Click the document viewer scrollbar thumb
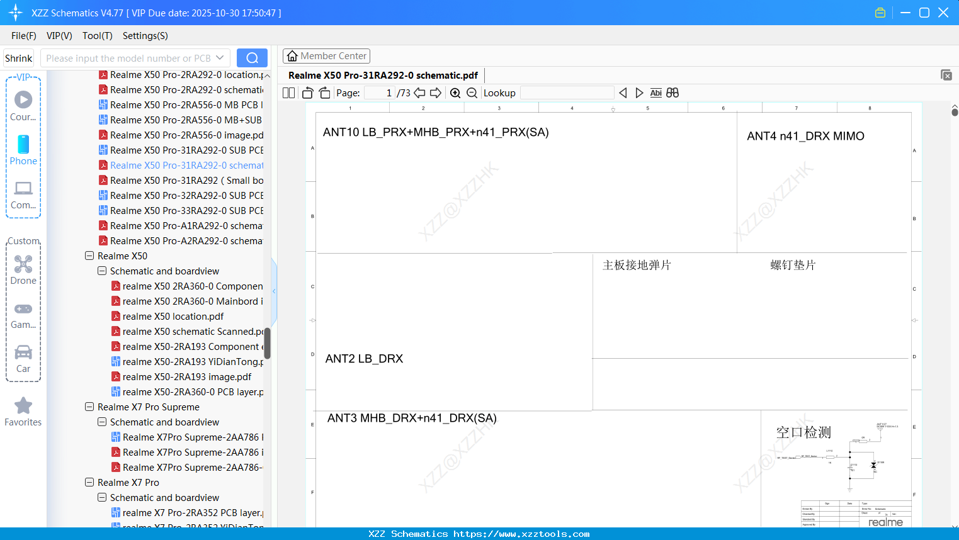Viewport: 959px width, 540px height. (955, 112)
